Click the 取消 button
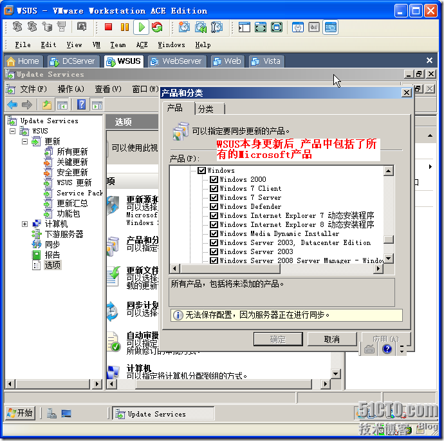The image size is (444, 441). coord(332,339)
